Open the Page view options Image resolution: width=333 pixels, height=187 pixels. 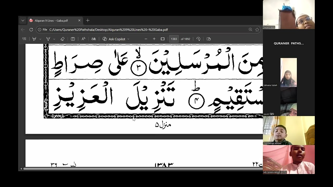click(x=209, y=39)
